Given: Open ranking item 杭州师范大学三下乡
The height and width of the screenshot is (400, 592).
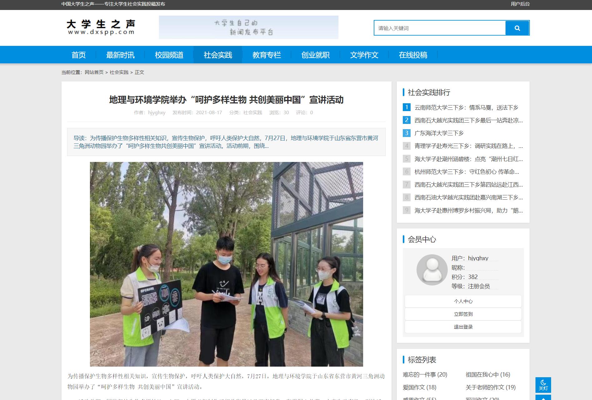Looking at the screenshot, I should (466, 172).
